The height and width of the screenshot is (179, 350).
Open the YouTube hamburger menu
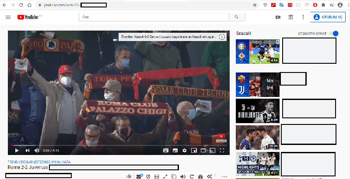pyautogui.click(x=8, y=17)
